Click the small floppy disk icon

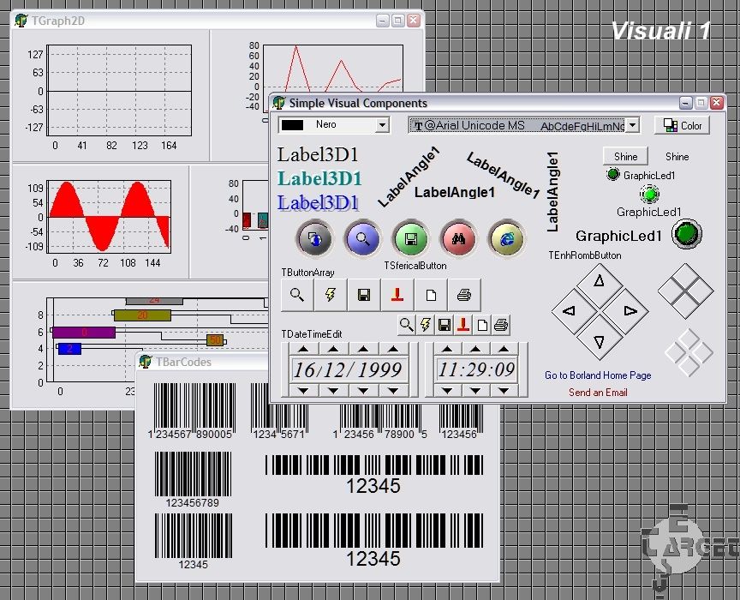click(x=445, y=325)
